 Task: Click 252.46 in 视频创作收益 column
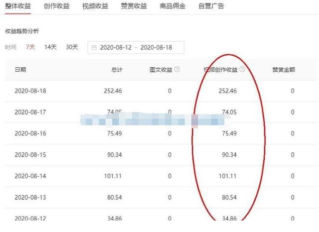pyautogui.click(x=228, y=91)
